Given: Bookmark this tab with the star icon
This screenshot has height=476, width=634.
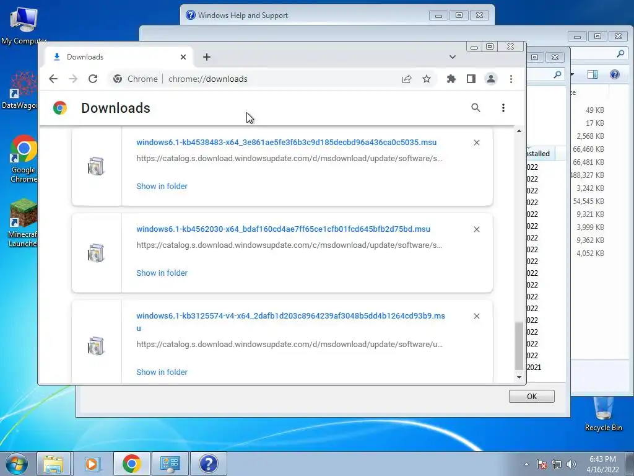Looking at the screenshot, I should [x=427, y=79].
